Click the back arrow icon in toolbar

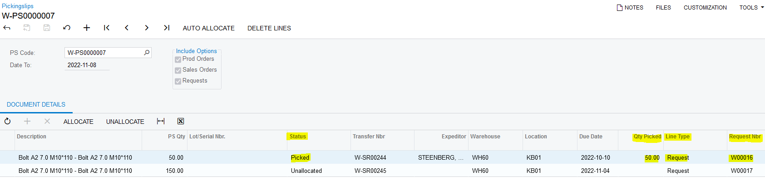pos(7,28)
